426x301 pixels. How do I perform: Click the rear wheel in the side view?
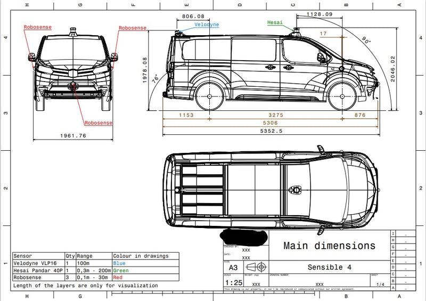point(209,97)
